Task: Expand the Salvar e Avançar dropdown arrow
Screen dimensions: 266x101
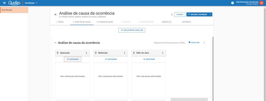Action: click(x=210, y=15)
